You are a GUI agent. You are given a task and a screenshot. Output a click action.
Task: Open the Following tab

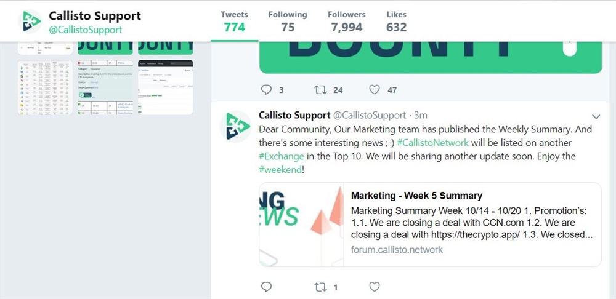[x=287, y=21]
